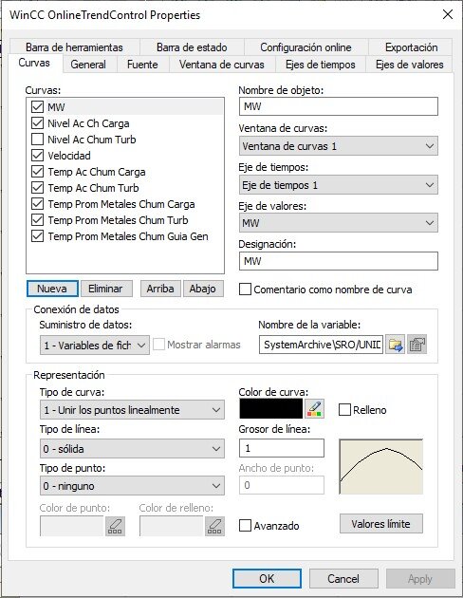Uncheck the Velocidad curve checkbox
This screenshot has height=598, width=463.
pos(37,156)
